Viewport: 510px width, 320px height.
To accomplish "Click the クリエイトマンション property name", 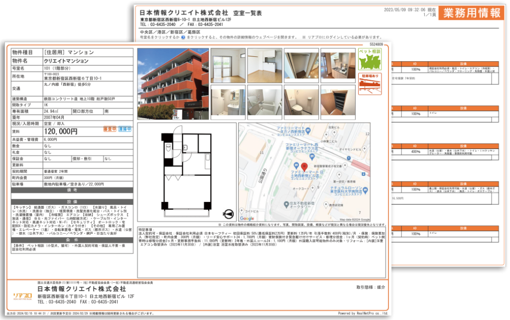I will [x=66, y=61].
